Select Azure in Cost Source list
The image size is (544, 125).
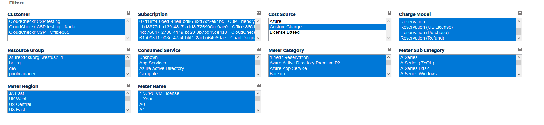(327, 21)
